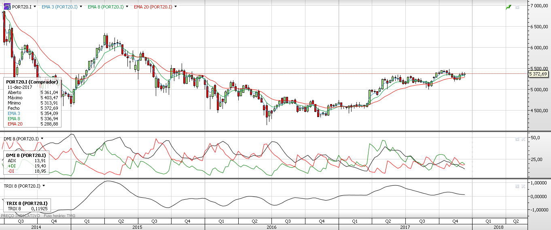
Task: Click the 2015 year label on timeline
Action: [137, 227]
